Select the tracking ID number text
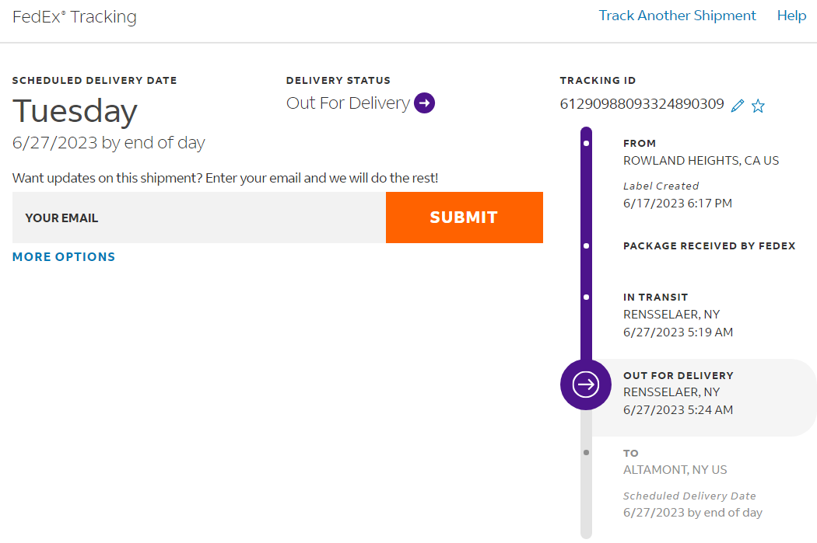 click(x=642, y=104)
